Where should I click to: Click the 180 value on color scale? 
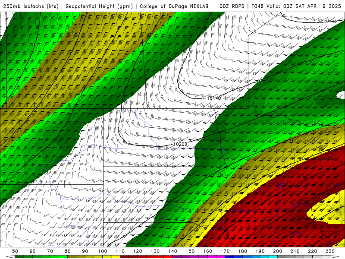[x=242, y=251]
